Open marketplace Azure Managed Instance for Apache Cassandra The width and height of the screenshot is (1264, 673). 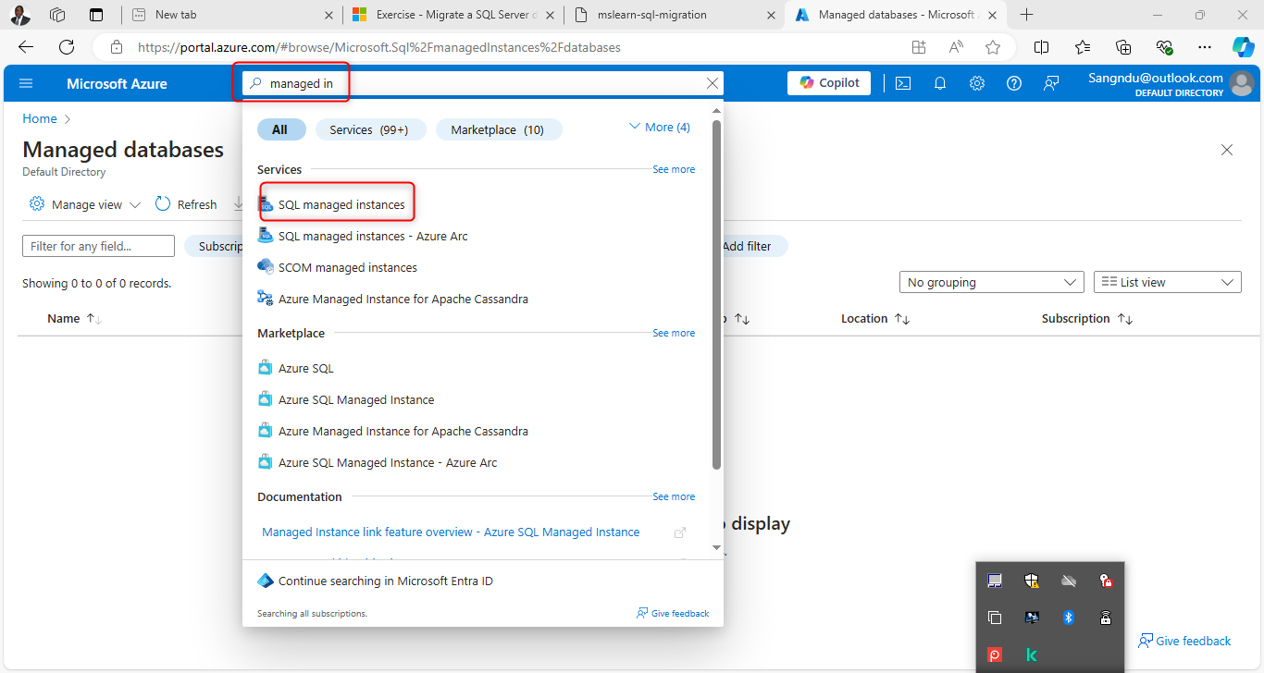coord(403,431)
